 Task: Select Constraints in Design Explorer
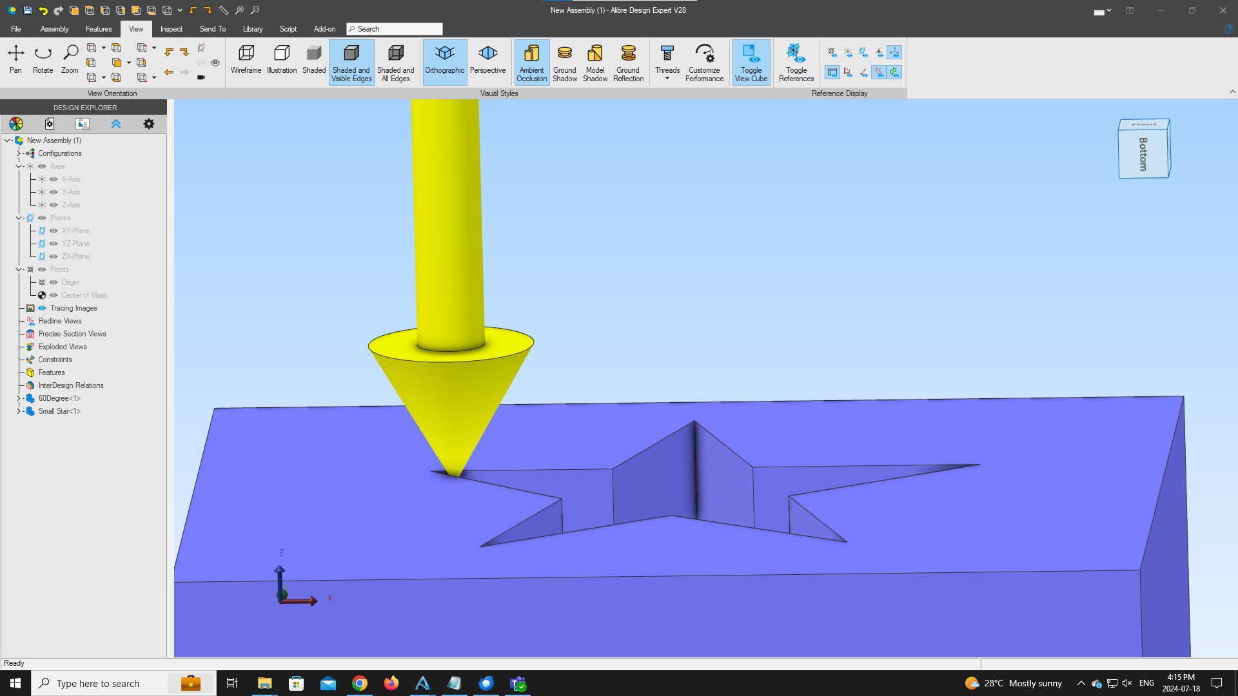click(x=55, y=360)
